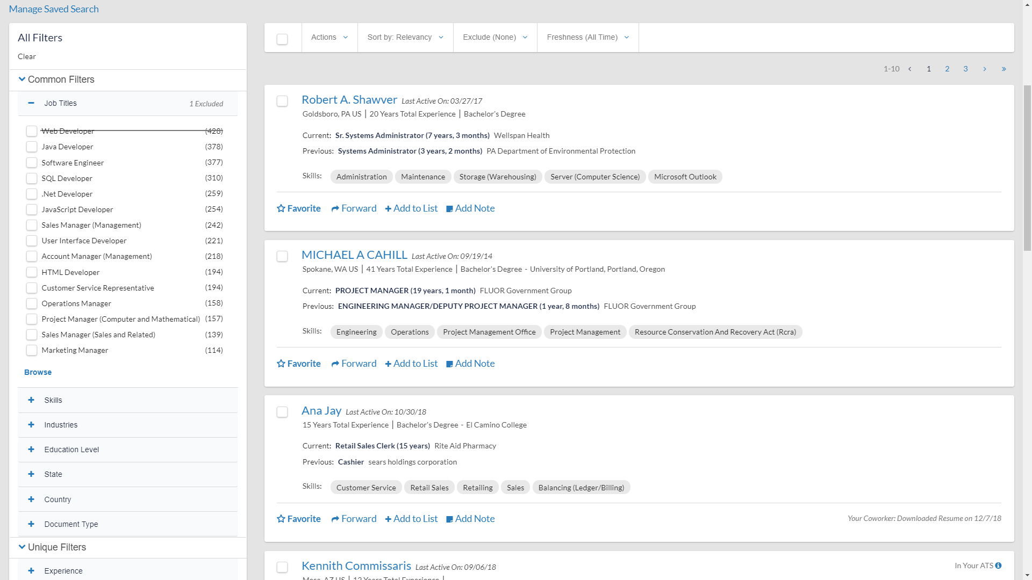Click Forward arrow for Michael A Cahill

(335, 364)
